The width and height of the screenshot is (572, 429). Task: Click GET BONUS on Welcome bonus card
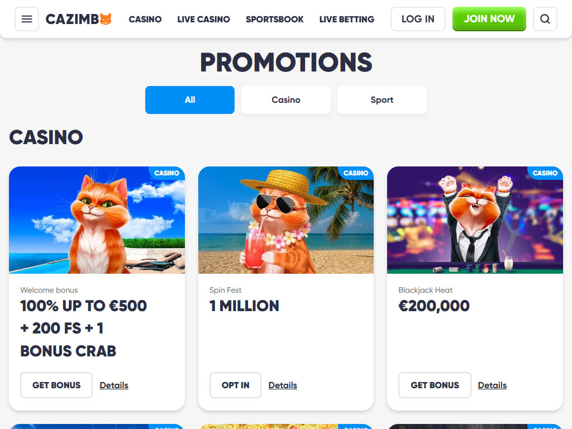click(x=56, y=385)
